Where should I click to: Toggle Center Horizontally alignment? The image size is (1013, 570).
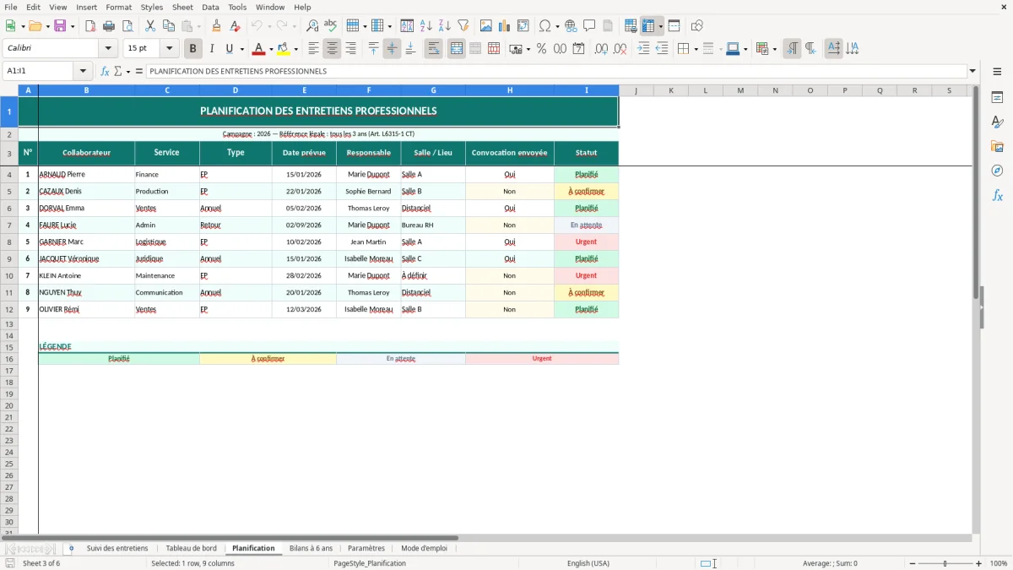point(332,49)
